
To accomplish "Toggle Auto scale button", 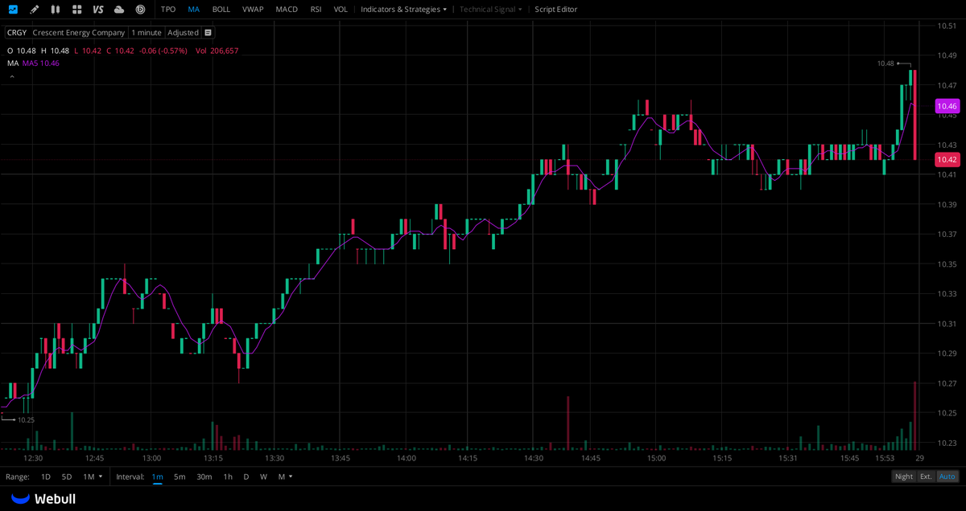I will coord(947,476).
